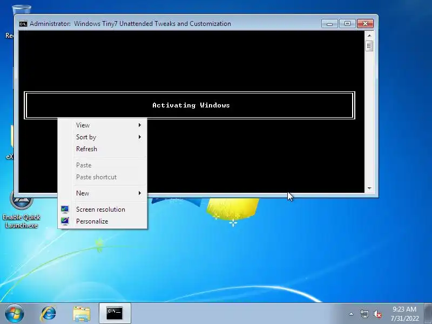Image resolution: width=432 pixels, height=324 pixels.
Task: Click the Activating Windows text in console
Action: pyautogui.click(x=191, y=105)
